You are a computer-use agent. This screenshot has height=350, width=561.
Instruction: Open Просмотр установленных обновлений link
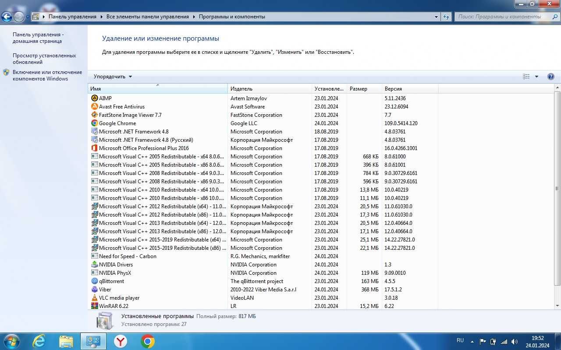point(44,59)
